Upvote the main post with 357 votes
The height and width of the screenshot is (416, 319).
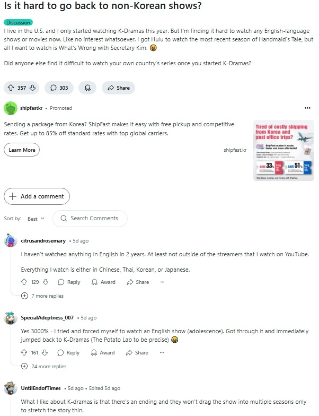(11, 88)
